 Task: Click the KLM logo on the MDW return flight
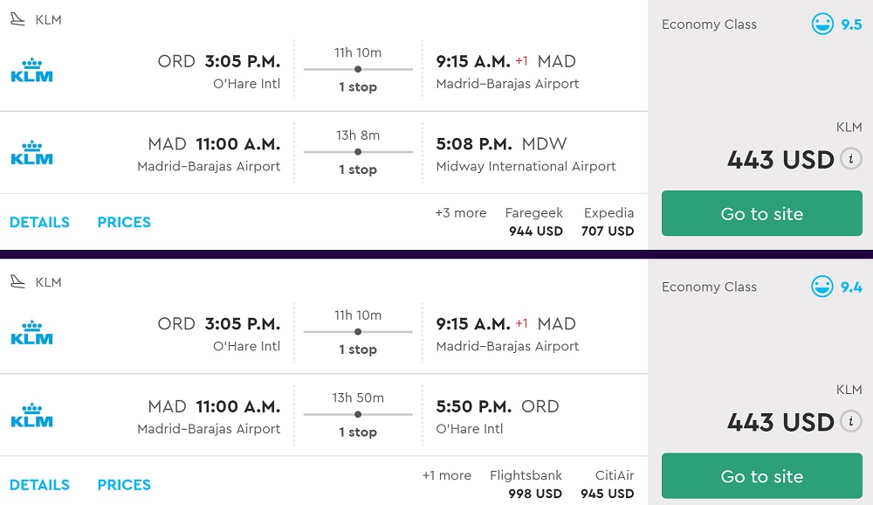[32, 154]
